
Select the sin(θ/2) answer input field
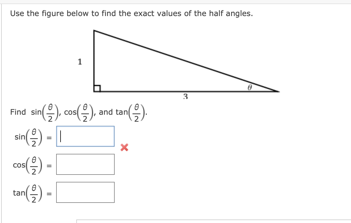[85, 137]
